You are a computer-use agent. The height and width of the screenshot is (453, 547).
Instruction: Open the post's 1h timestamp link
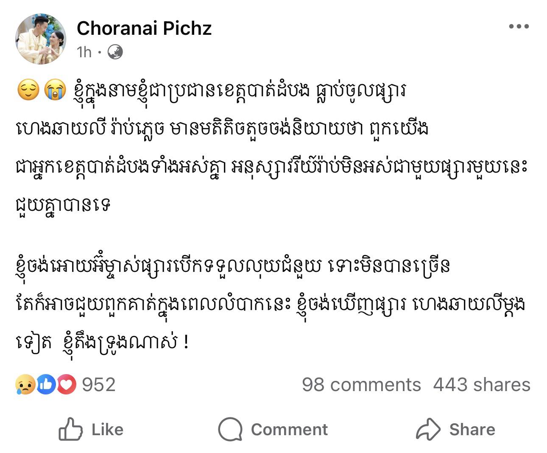pos(84,52)
